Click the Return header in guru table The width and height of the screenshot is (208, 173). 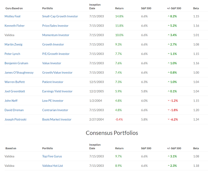119,8
